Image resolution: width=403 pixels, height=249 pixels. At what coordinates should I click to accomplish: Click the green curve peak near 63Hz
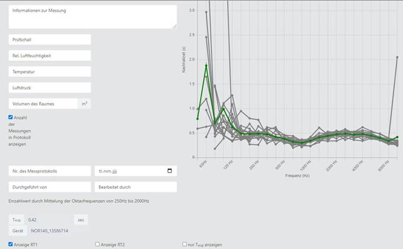click(206, 65)
